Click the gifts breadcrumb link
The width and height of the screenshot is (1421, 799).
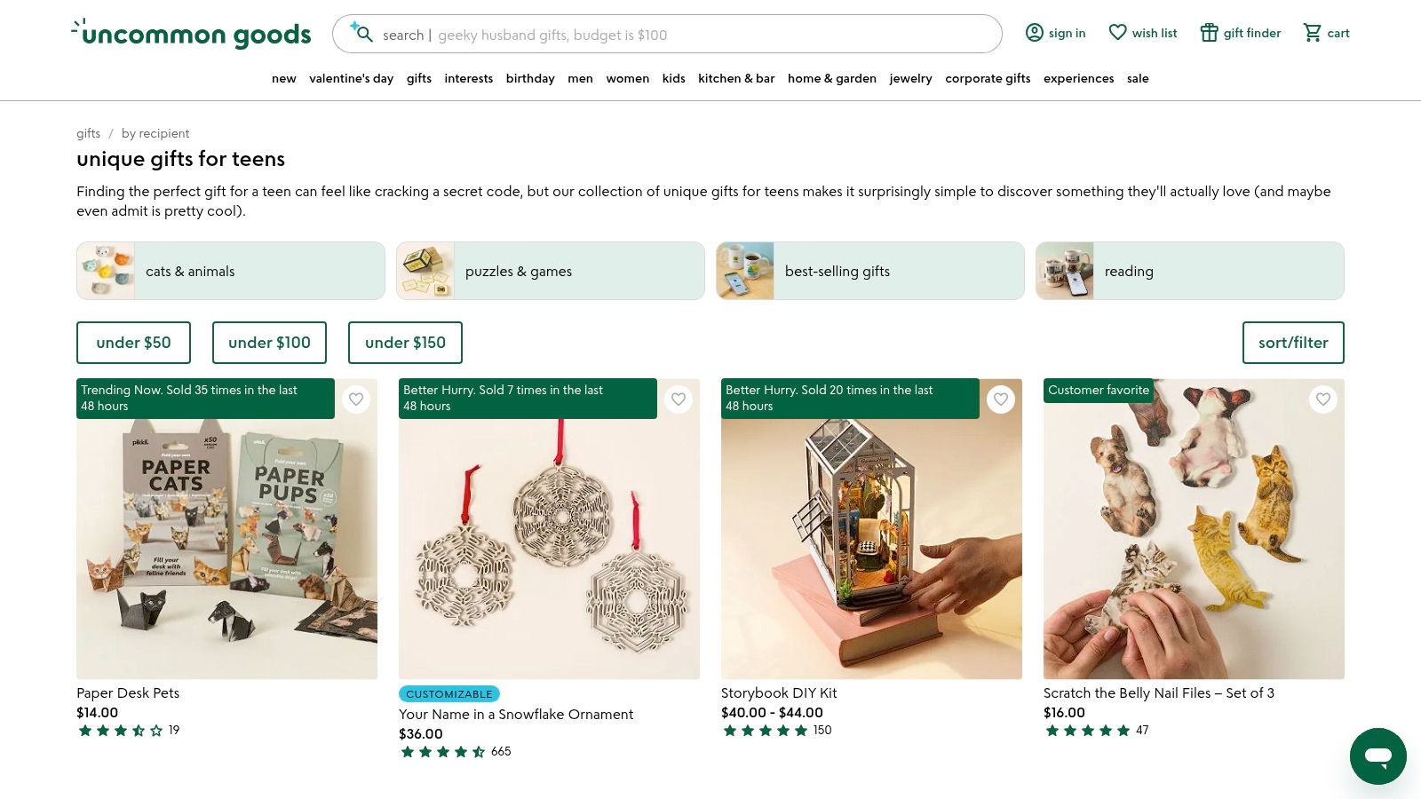click(88, 133)
